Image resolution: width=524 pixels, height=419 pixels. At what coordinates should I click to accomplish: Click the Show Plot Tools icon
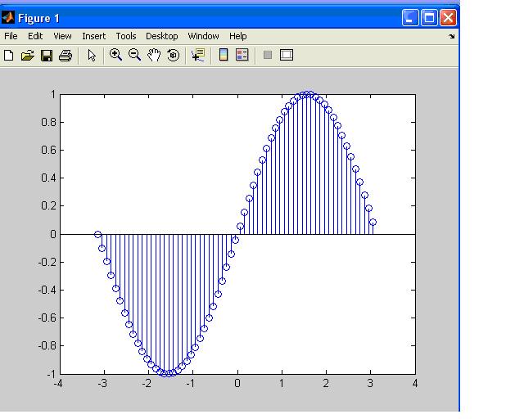287,55
